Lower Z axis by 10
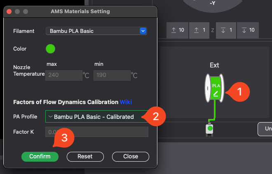This screenshot has width=272, height=174. pyautogui.click(x=249, y=30)
